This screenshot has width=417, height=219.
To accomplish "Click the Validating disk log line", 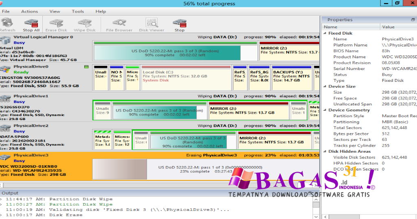I will pos(117,210).
